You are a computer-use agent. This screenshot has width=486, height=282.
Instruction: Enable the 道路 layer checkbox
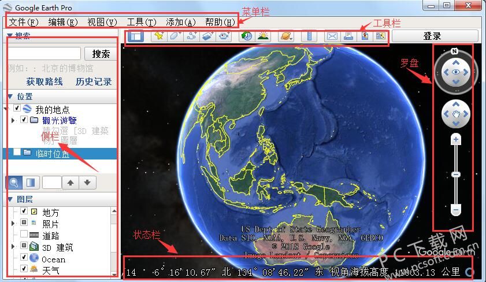pyautogui.click(x=24, y=234)
